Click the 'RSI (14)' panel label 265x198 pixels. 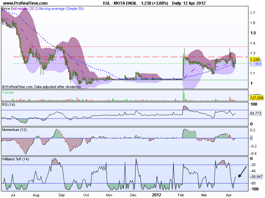click(x=9, y=105)
